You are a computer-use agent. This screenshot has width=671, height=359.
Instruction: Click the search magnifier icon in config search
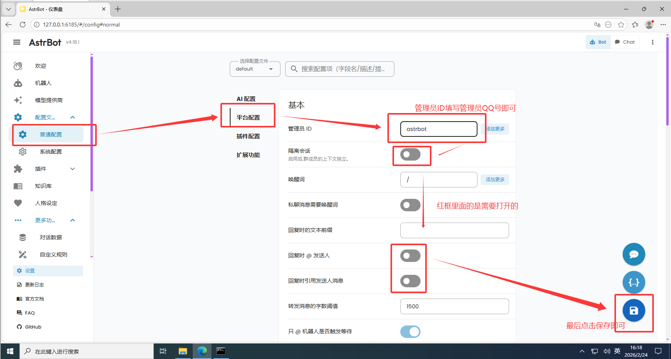tap(294, 69)
